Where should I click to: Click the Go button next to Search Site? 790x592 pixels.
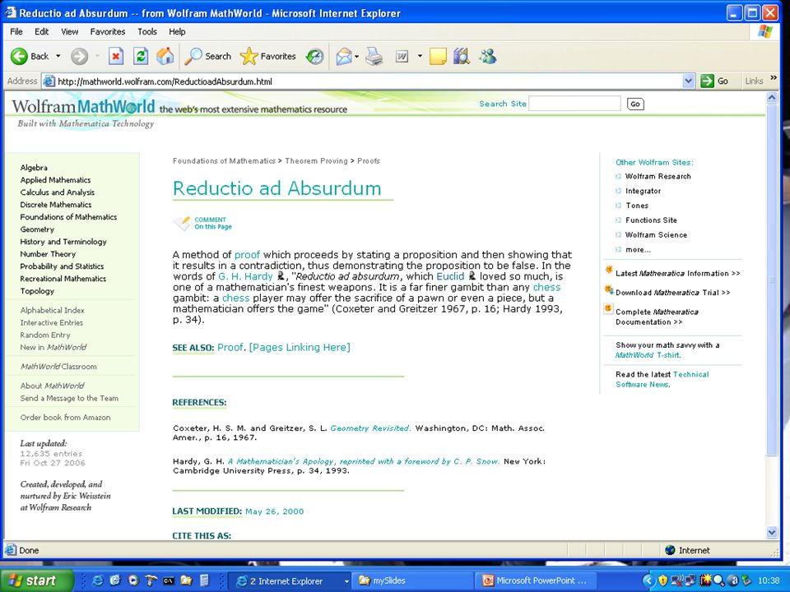click(635, 104)
